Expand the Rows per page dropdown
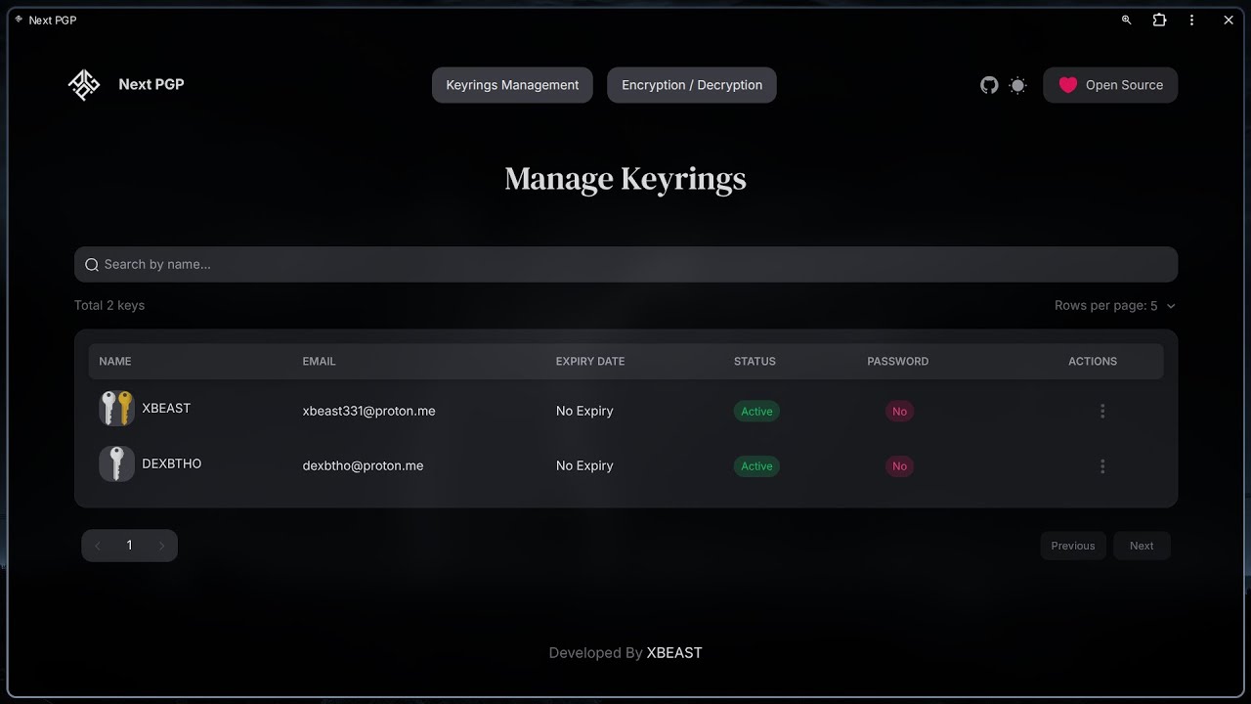 click(1115, 306)
